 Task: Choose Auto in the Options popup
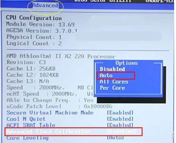(x=106, y=75)
